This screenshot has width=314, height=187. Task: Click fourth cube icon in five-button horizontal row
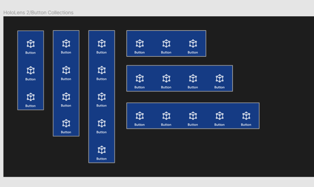tap(220, 116)
